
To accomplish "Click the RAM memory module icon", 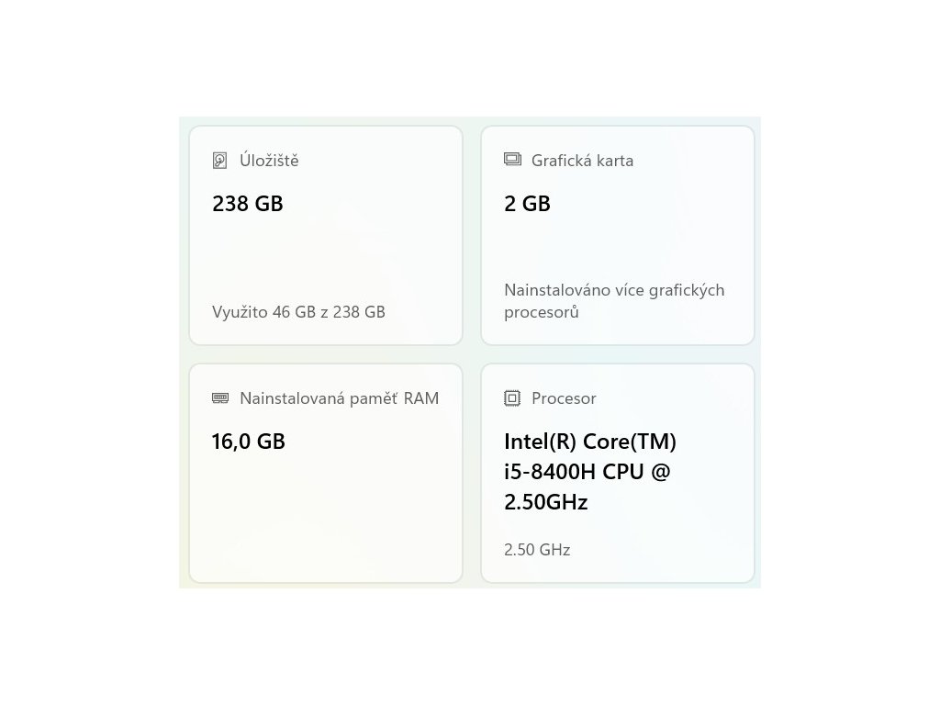I will pyautogui.click(x=220, y=398).
